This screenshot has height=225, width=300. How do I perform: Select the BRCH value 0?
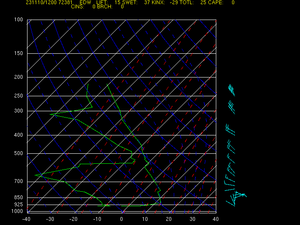[x=122, y=7]
